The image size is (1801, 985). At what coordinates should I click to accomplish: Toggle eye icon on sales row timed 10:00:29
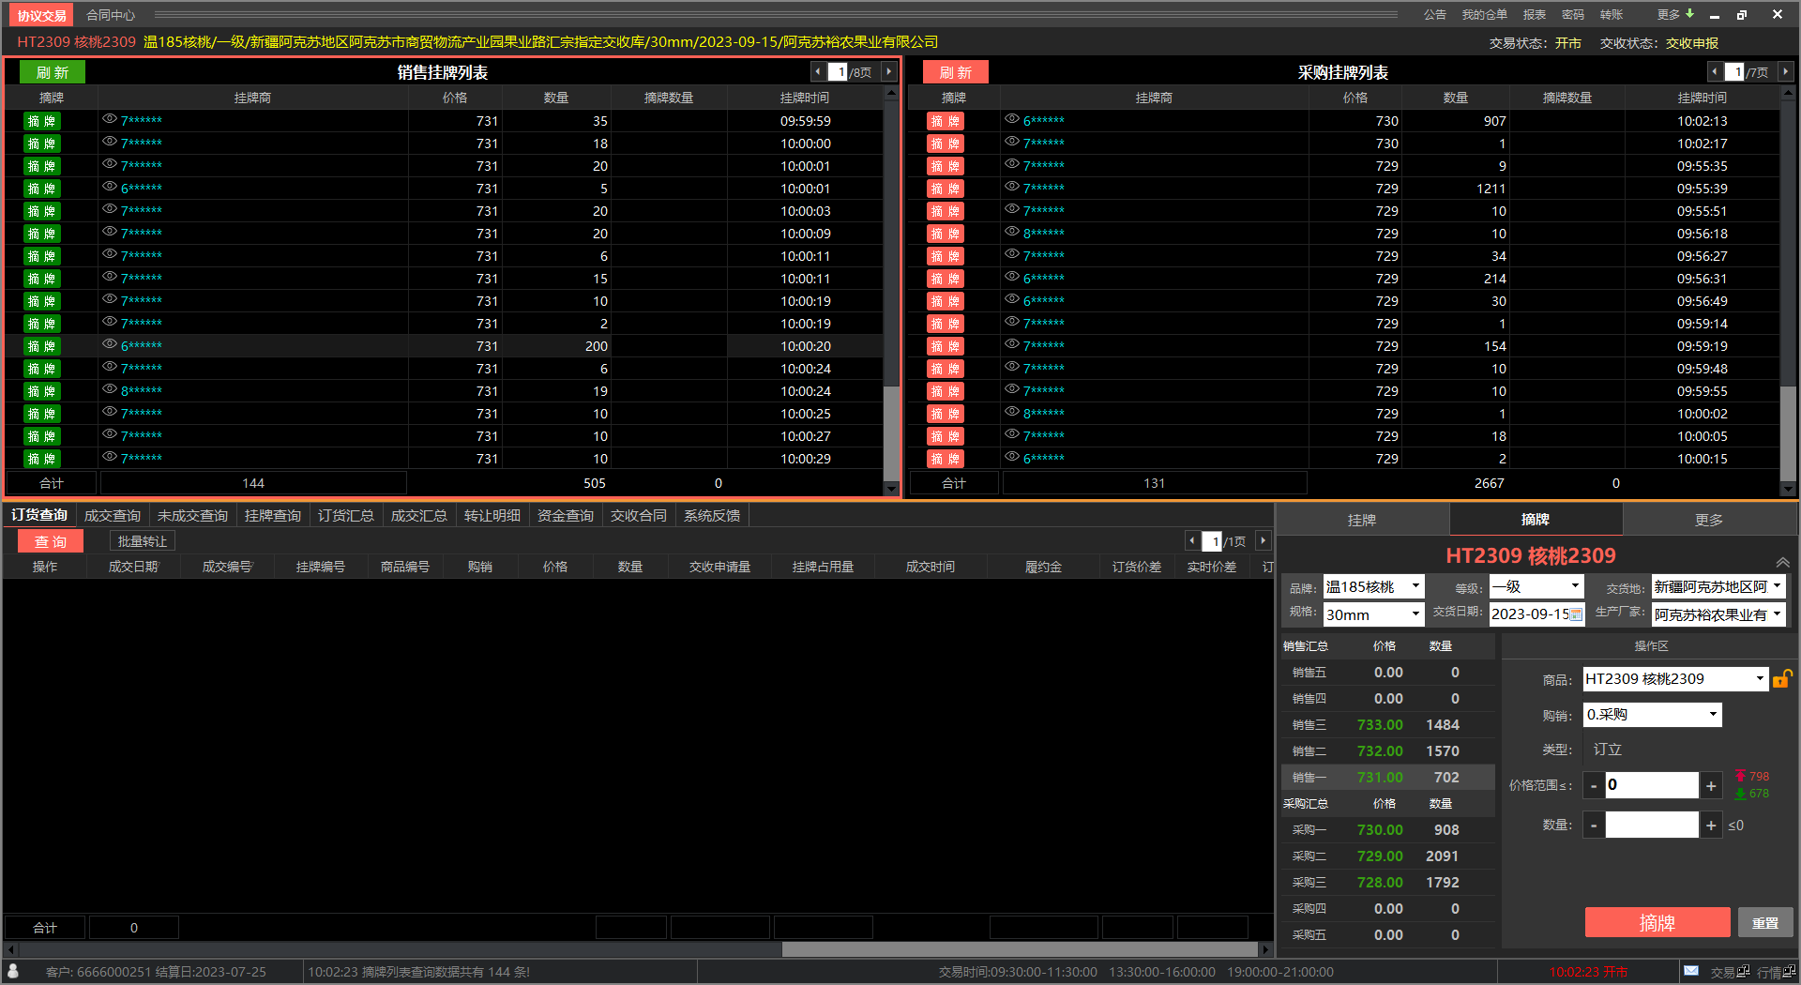(110, 457)
